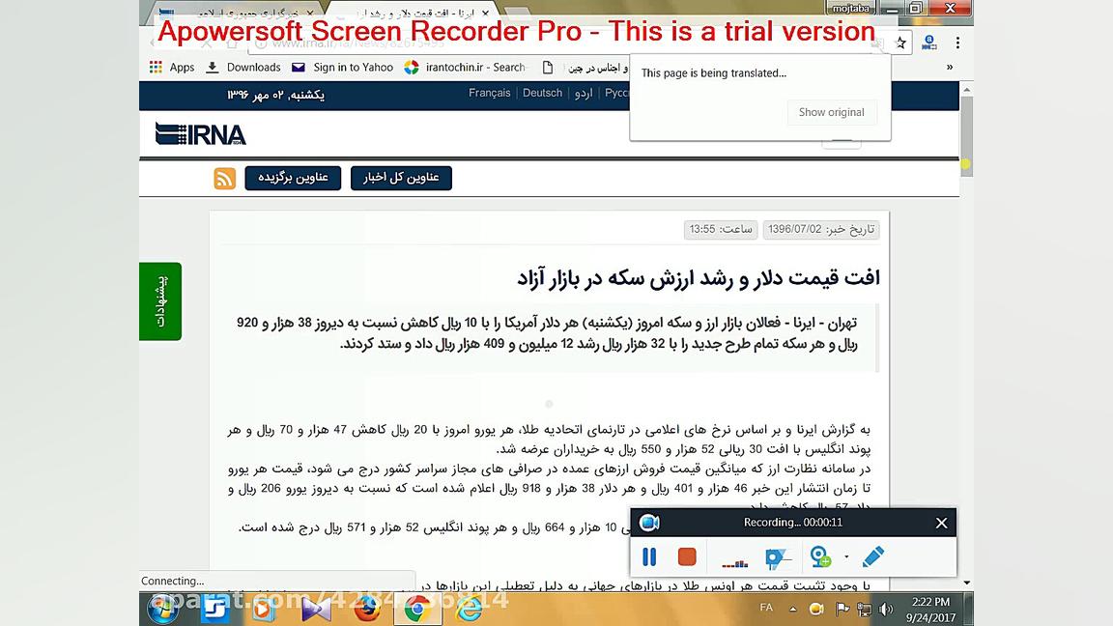Click the spotlight recording icon
The width and height of the screenshot is (1113, 626).
pos(777,557)
